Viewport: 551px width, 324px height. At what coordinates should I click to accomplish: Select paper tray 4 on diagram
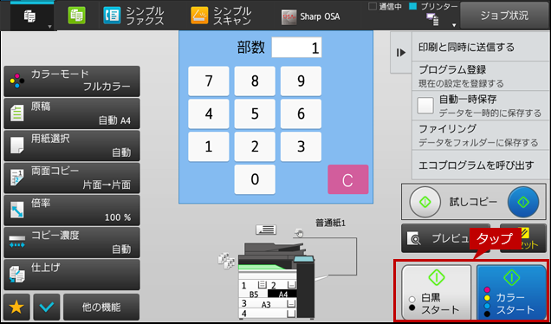click(x=268, y=313)
